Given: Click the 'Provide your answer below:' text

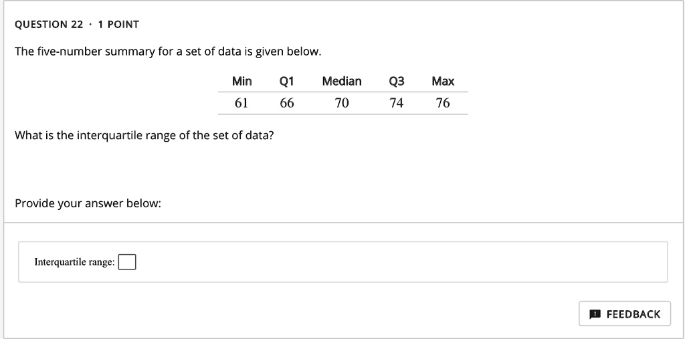Looking at the screenshot, I should [88, 203].
